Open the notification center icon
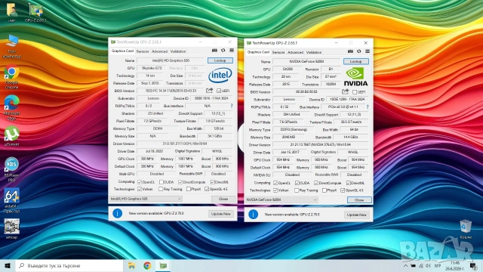483x272 pixels. (473, 265)
